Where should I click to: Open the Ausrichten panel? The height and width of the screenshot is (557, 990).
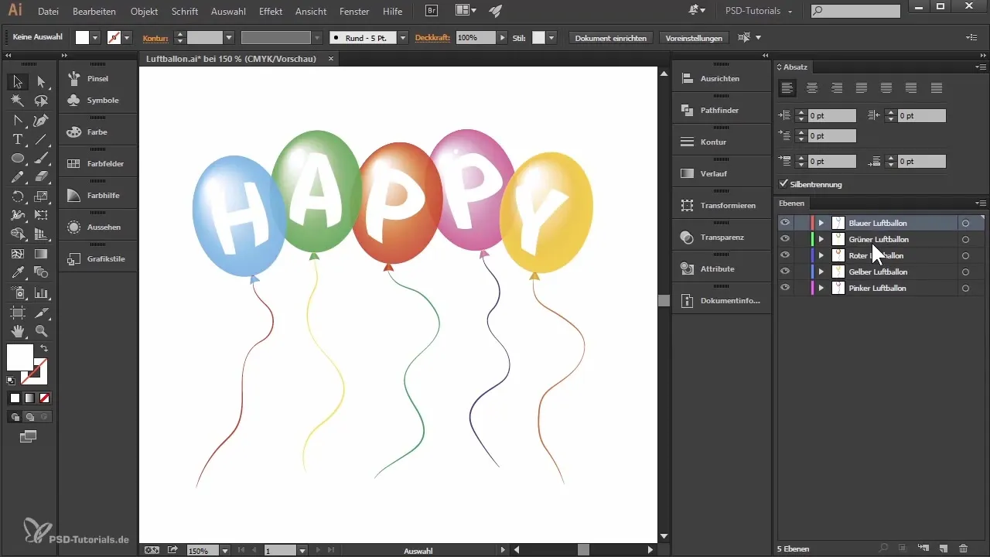721,79
